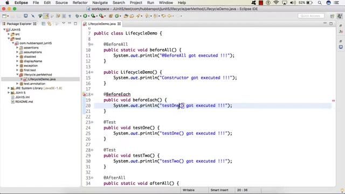
Task: Expand the assertions package node
Action: [x=17, y=47]
